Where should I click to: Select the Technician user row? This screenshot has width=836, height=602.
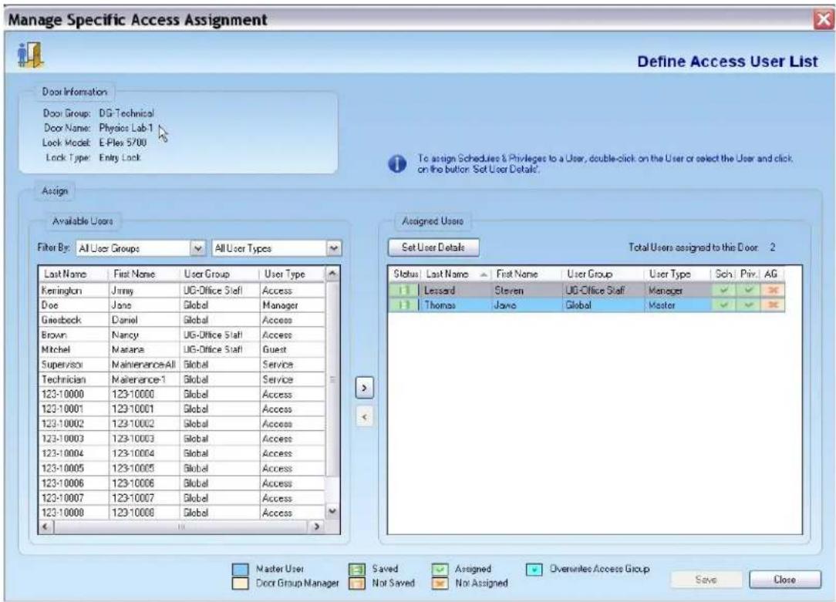click(182, 379)
